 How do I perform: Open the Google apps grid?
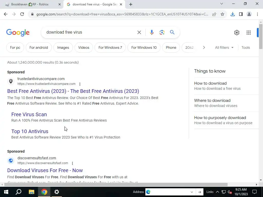click(249, 33)
